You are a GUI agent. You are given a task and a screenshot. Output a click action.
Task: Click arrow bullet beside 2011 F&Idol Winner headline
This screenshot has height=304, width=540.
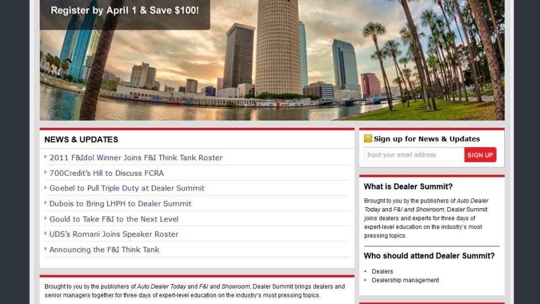46,157
